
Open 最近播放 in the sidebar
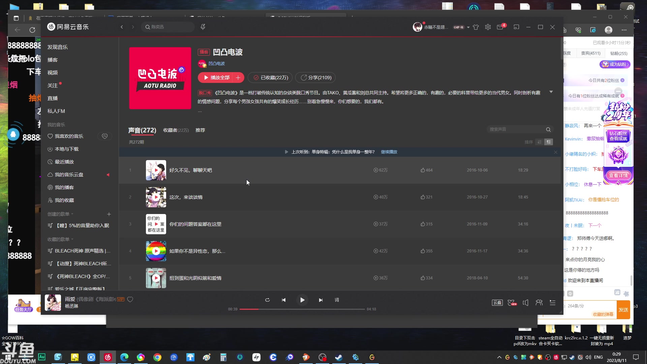click(61, 162)
